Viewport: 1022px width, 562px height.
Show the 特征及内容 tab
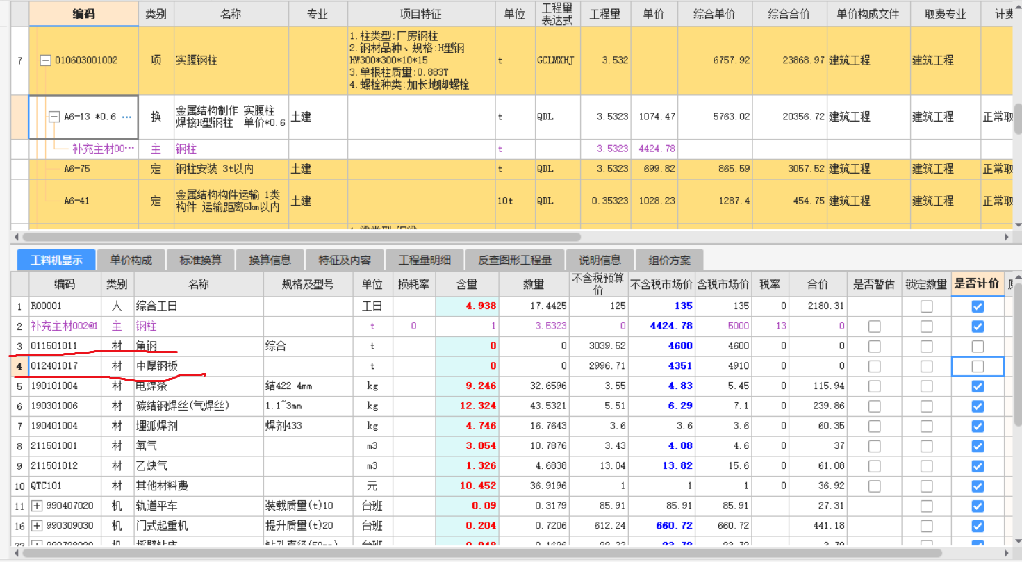coord(345,261)
